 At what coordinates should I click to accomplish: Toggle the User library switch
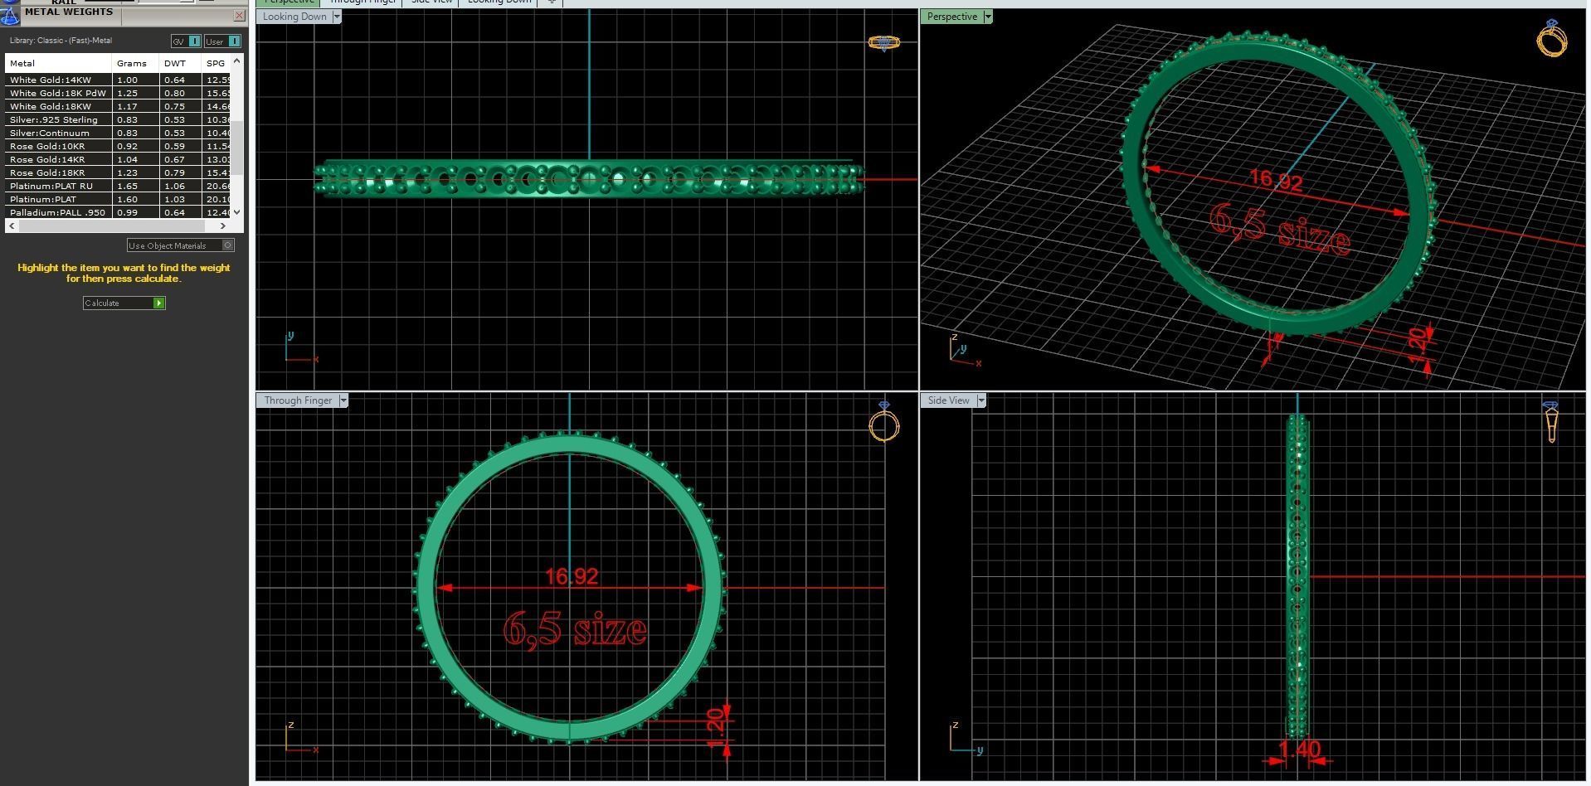(222, 41)
